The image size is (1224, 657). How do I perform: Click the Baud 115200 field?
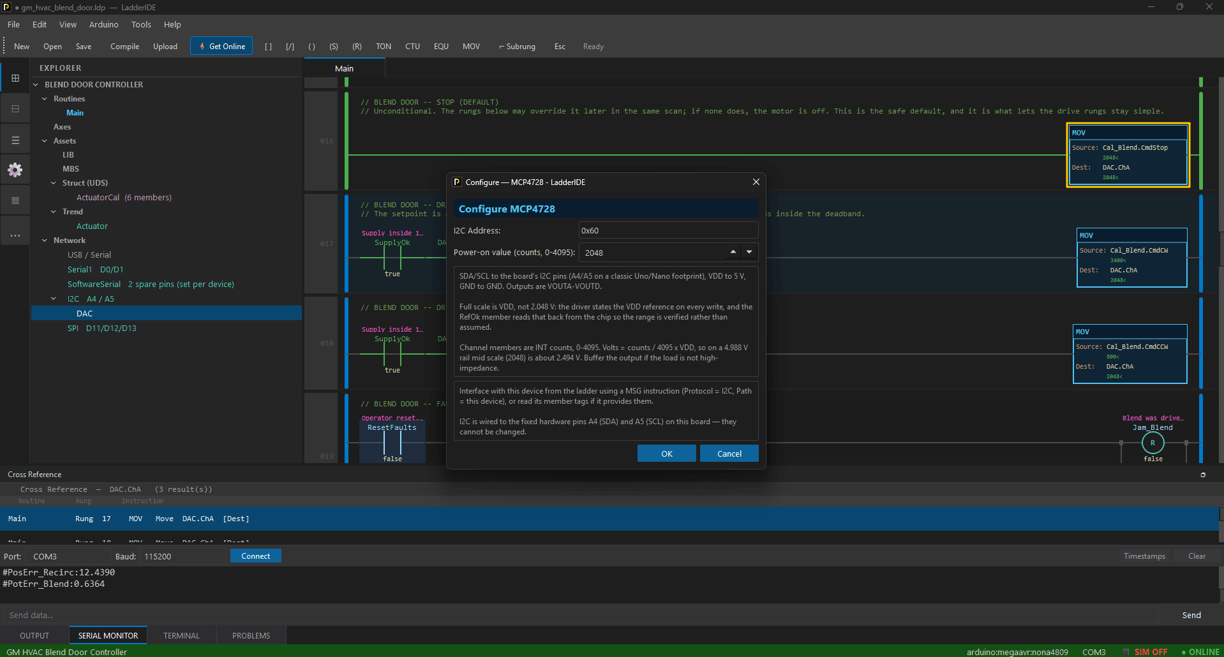click(x=182, y=556)
